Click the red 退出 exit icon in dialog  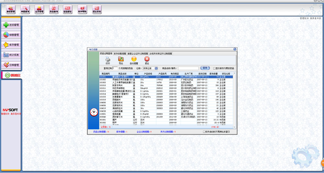click(147, 59)
